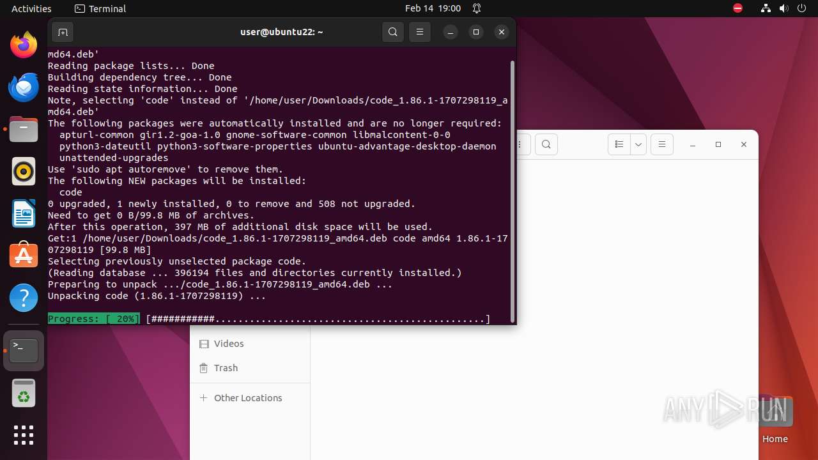Open Trash in the Files sidebar
Viewport: 818px width, 460px height.
point(250,368)
